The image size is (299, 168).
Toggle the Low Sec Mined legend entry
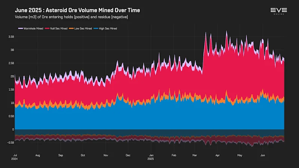coord(80,29)
